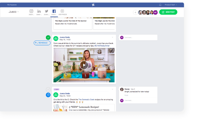Click Jusco Soda avatar on May 19 post
The image size is (217, 121).
(x=56, y=39)
